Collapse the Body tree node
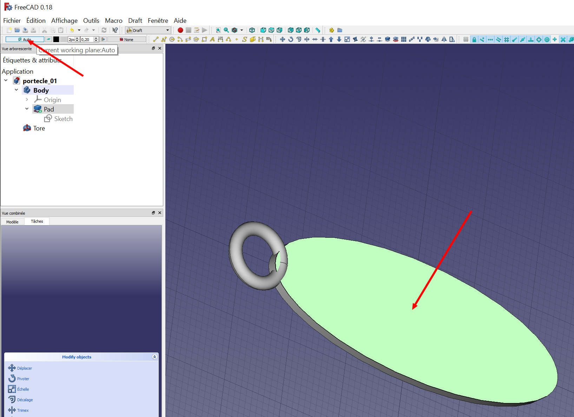Screen dimensions: 574x417 tap(17, 90)
